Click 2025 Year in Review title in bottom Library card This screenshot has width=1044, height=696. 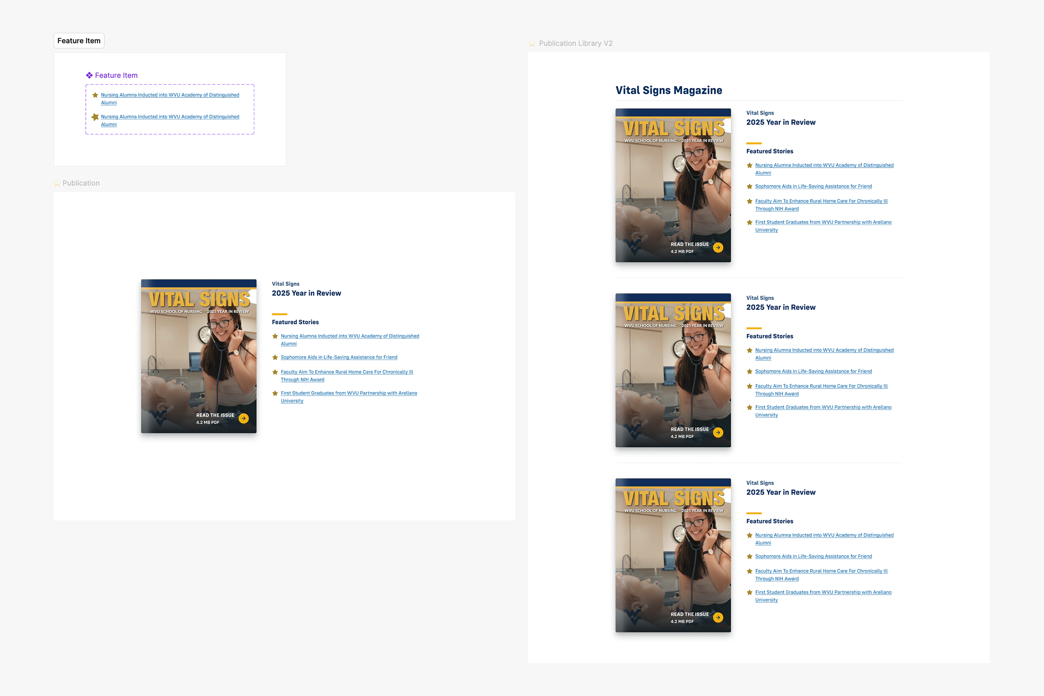[x=781, y=493]
